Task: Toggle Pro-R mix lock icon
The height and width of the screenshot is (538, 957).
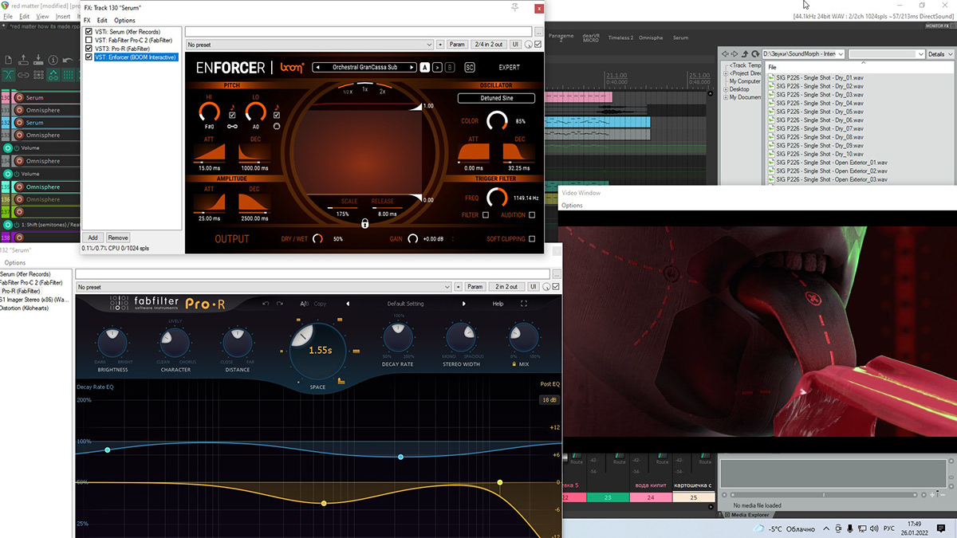Action: 514,363
